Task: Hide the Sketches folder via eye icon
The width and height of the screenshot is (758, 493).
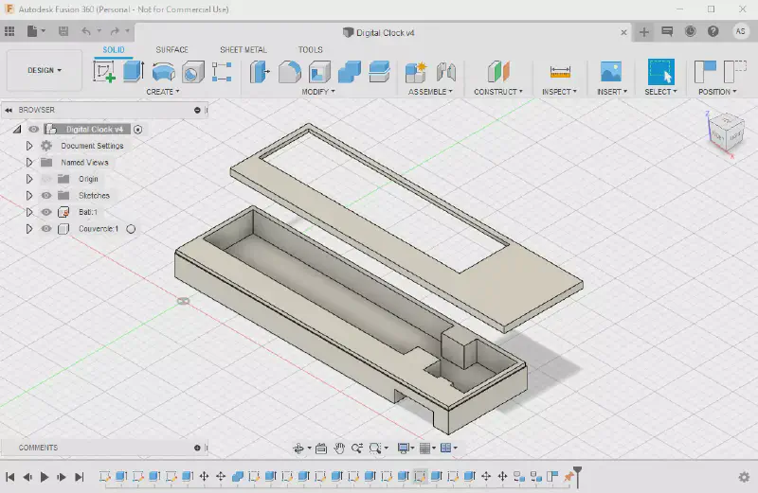Action: point(45,196)
